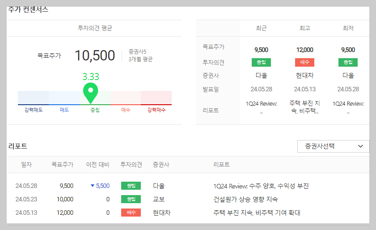Open the 최고 column 주택 부진 지속 report link
This screenshot has width=376, height=230.
coord(305,107)
